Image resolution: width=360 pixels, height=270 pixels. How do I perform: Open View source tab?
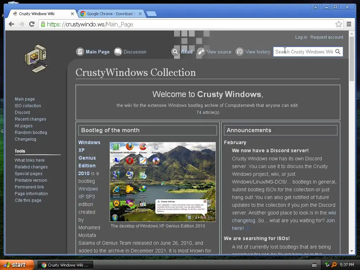(219, 52)
